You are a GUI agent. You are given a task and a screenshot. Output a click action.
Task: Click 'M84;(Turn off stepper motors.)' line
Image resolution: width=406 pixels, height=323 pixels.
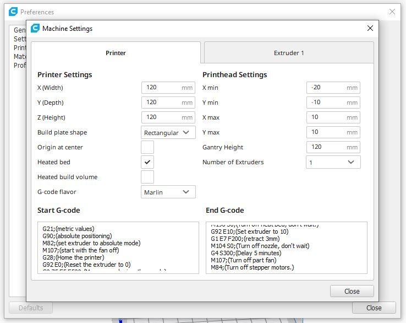252,267
